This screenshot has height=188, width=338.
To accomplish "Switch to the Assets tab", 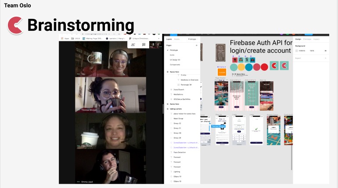I will coord(177,39).
